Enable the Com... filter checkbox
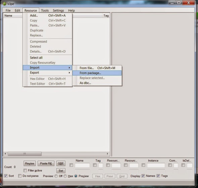The height and width of the screenshot is (188, 198). (170, 165)
